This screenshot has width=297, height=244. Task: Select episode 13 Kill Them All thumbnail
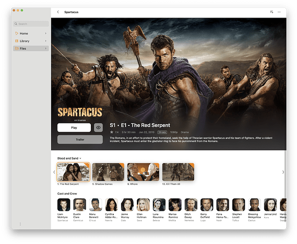coord(178,172)
